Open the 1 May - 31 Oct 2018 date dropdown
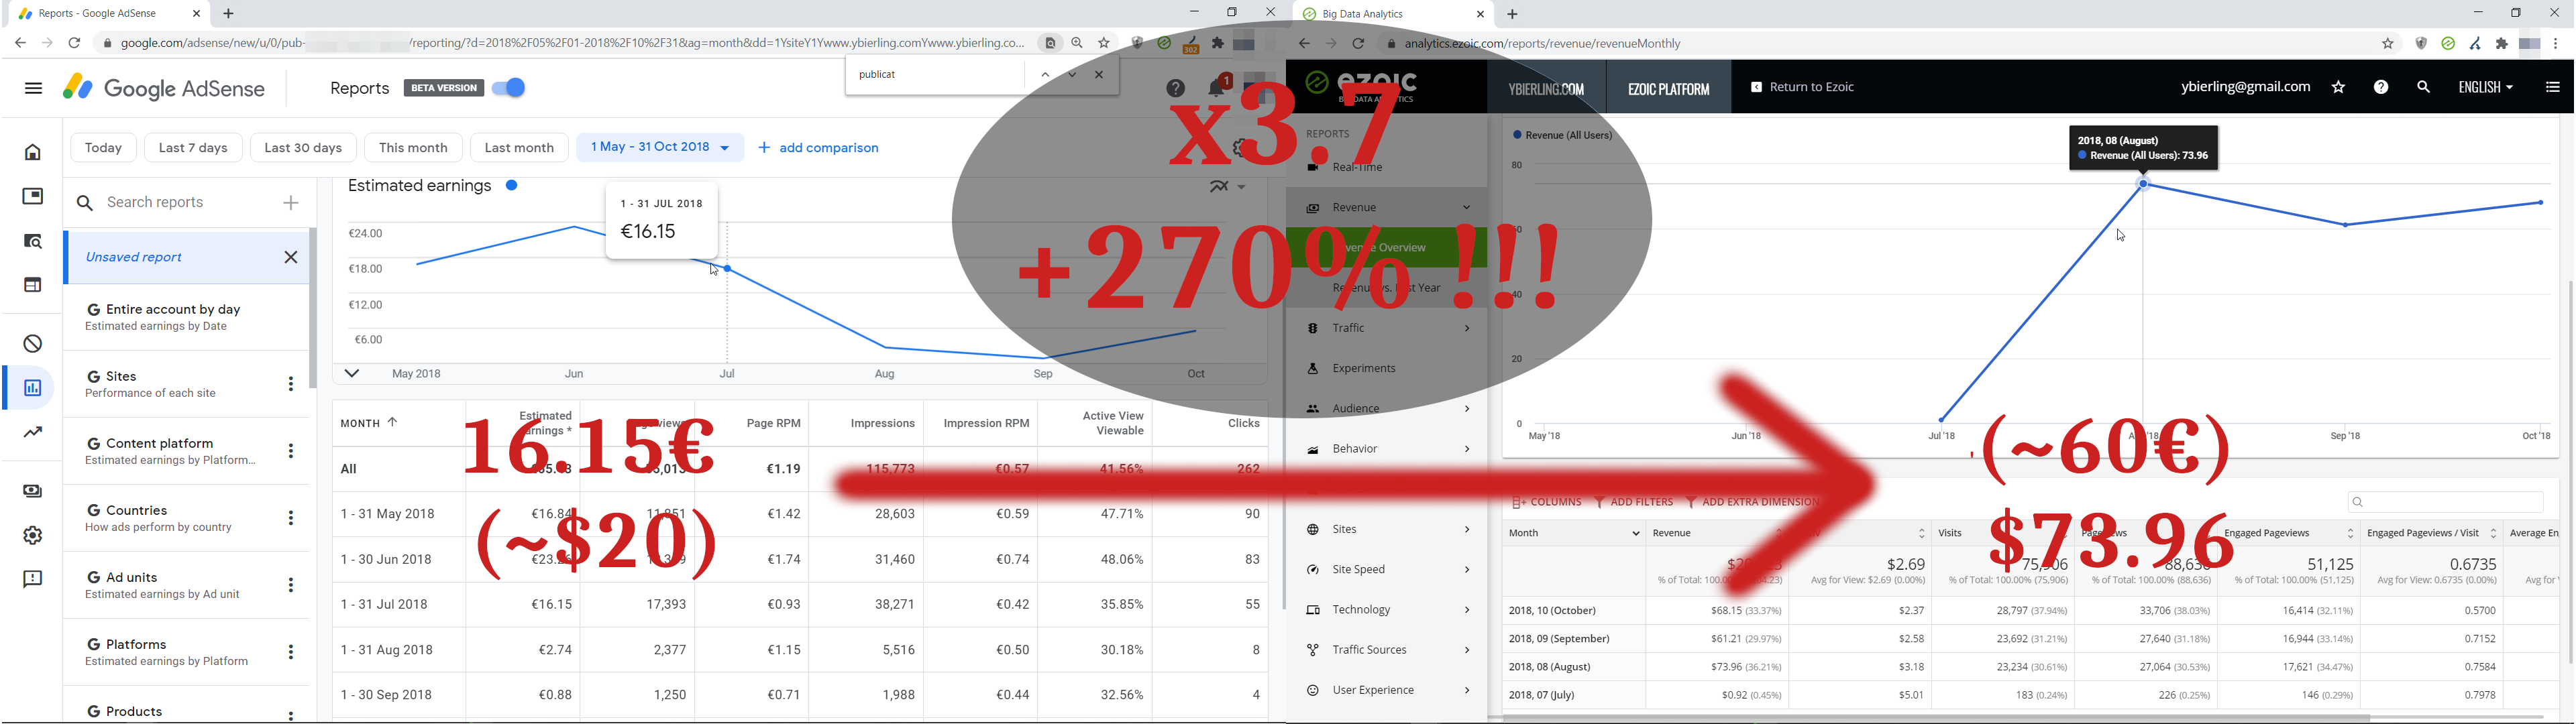The height and width of the screenshot is (724, 2576). pyautogui.click(x=660, y=147)
